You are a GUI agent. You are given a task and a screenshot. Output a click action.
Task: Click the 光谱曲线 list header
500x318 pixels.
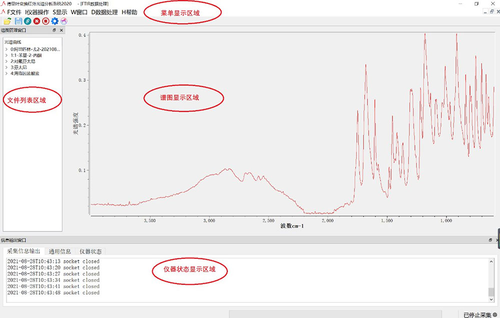click(13, 42)
